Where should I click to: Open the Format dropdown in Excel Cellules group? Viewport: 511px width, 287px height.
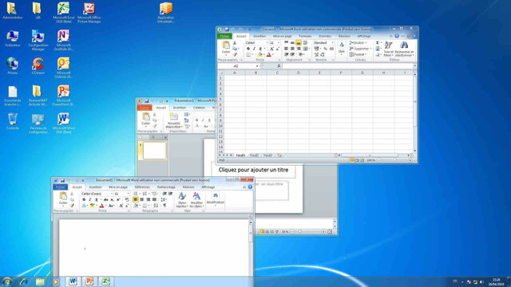[x=358, y=54]
